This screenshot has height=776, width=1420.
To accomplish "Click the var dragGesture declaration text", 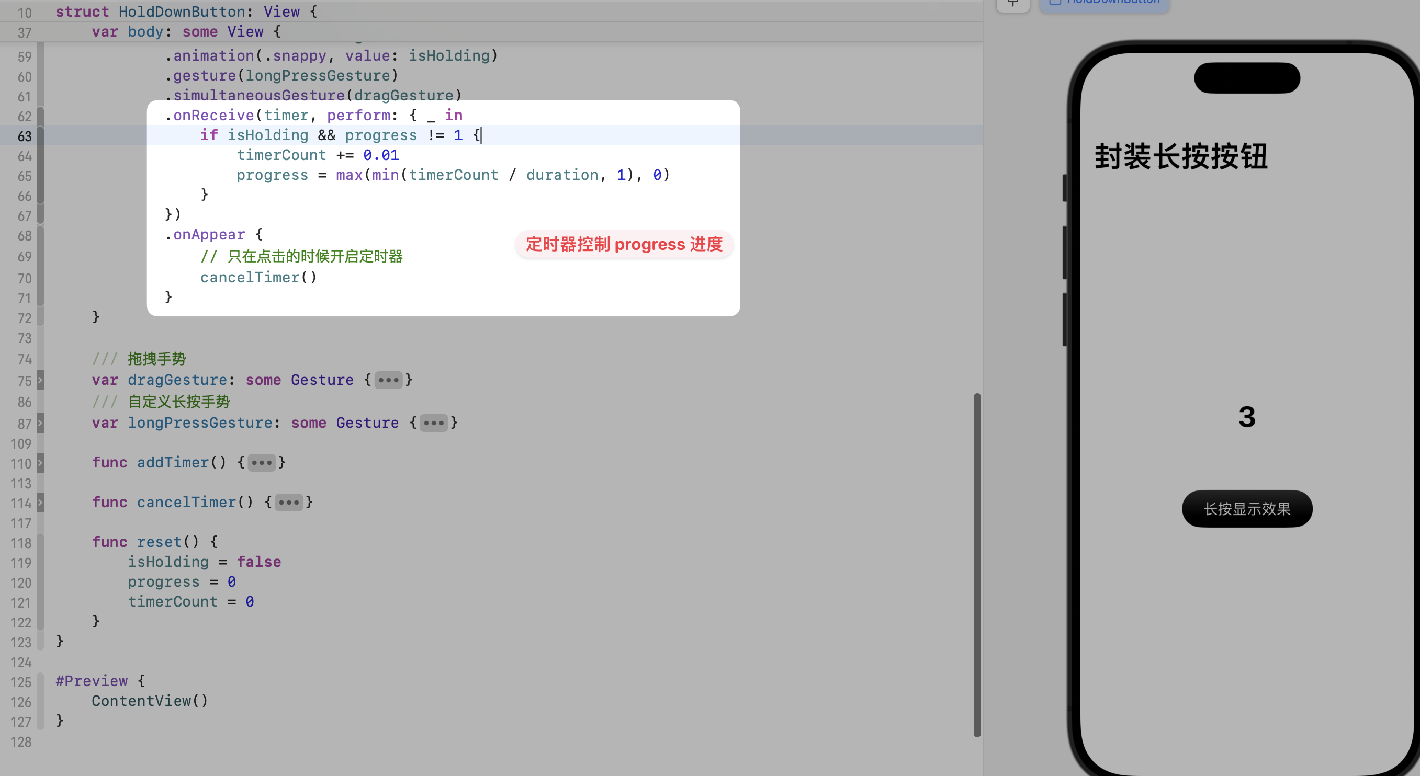I will (x=223, y=380).
